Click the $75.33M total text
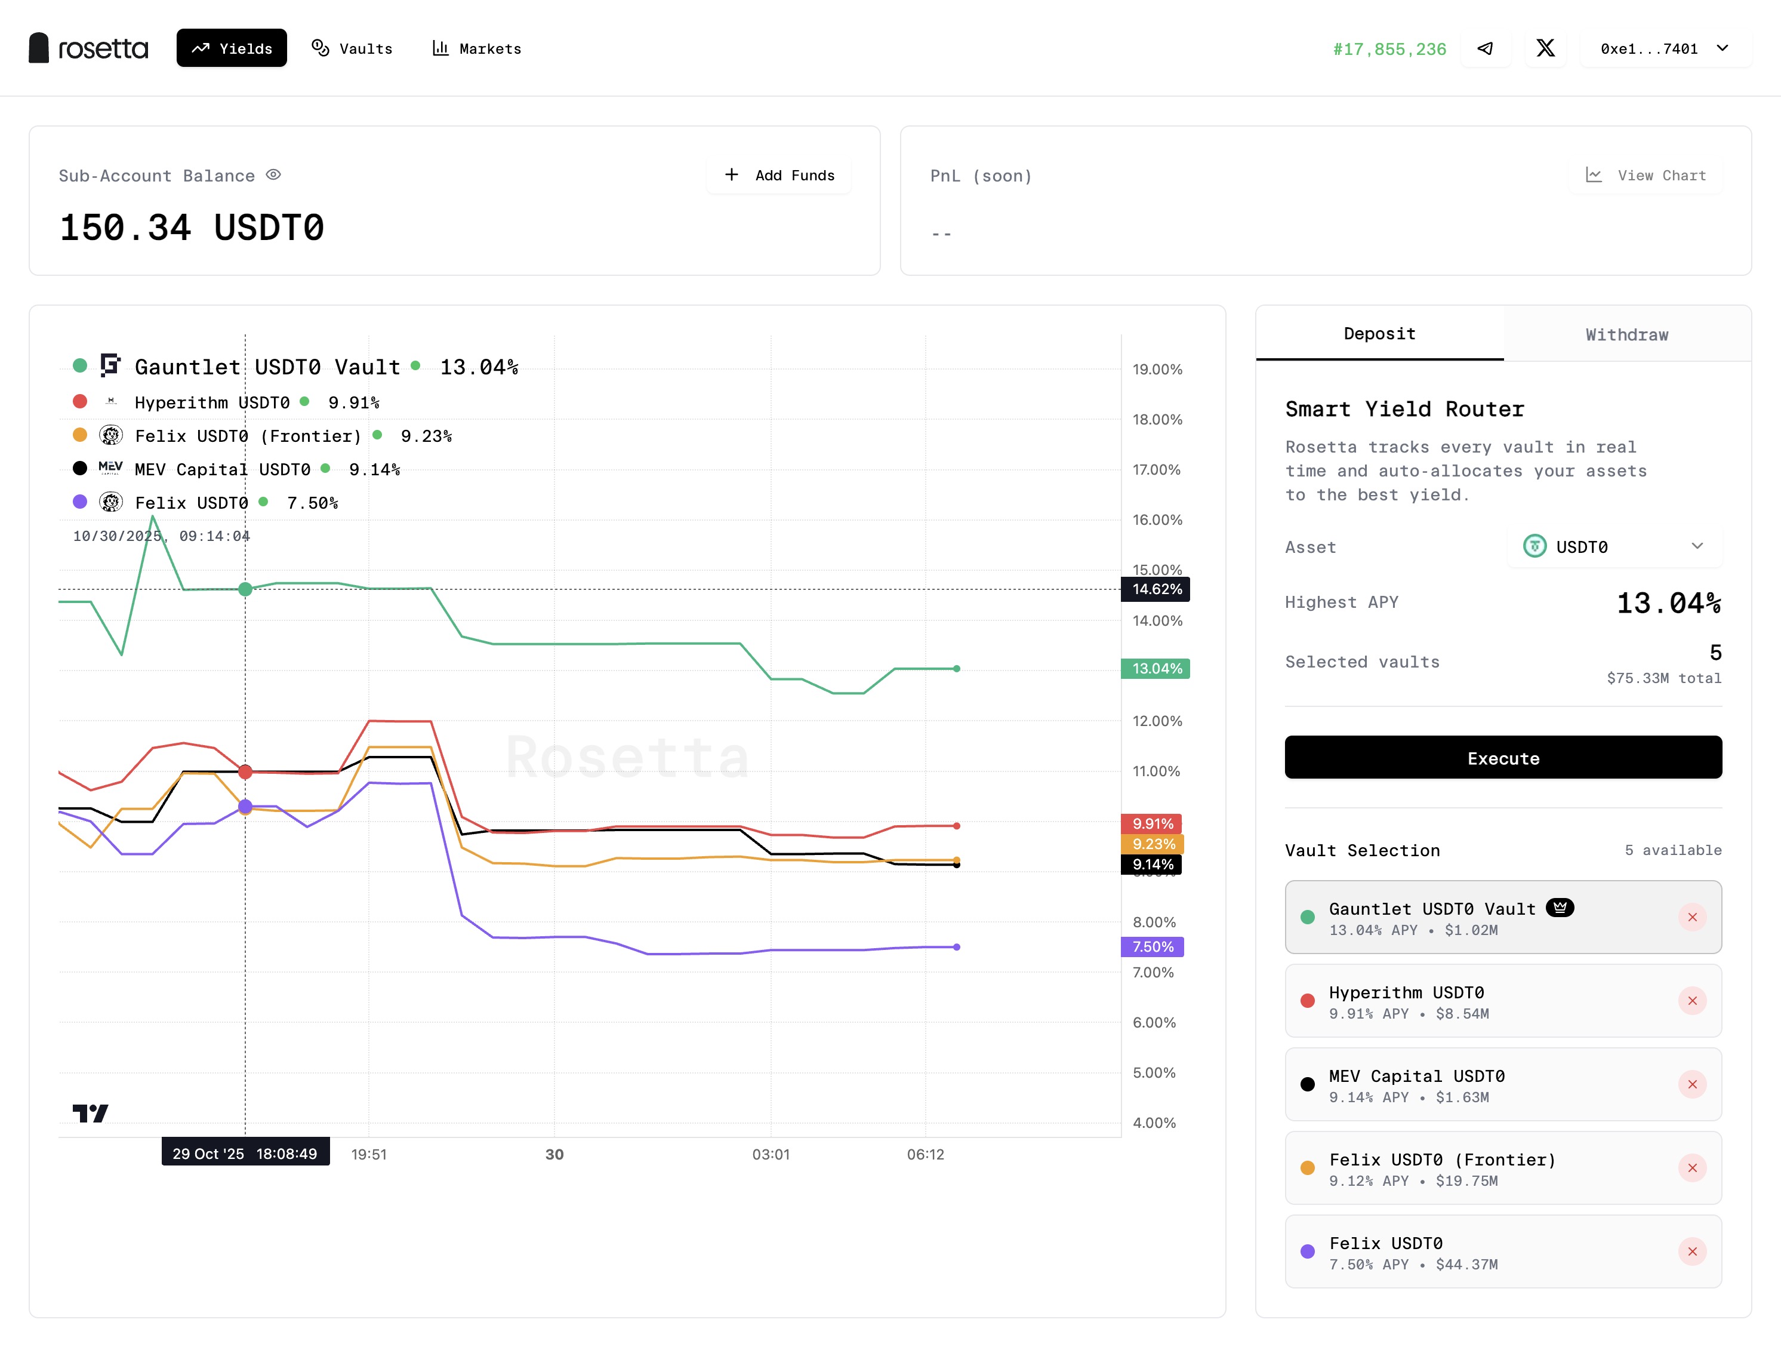Viewport: 1781px width, 1347px height. [x=1664, y=678]
